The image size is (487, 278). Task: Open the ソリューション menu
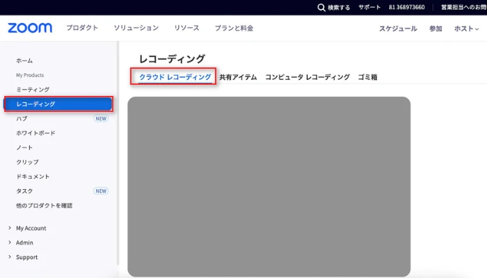[136, 28]
